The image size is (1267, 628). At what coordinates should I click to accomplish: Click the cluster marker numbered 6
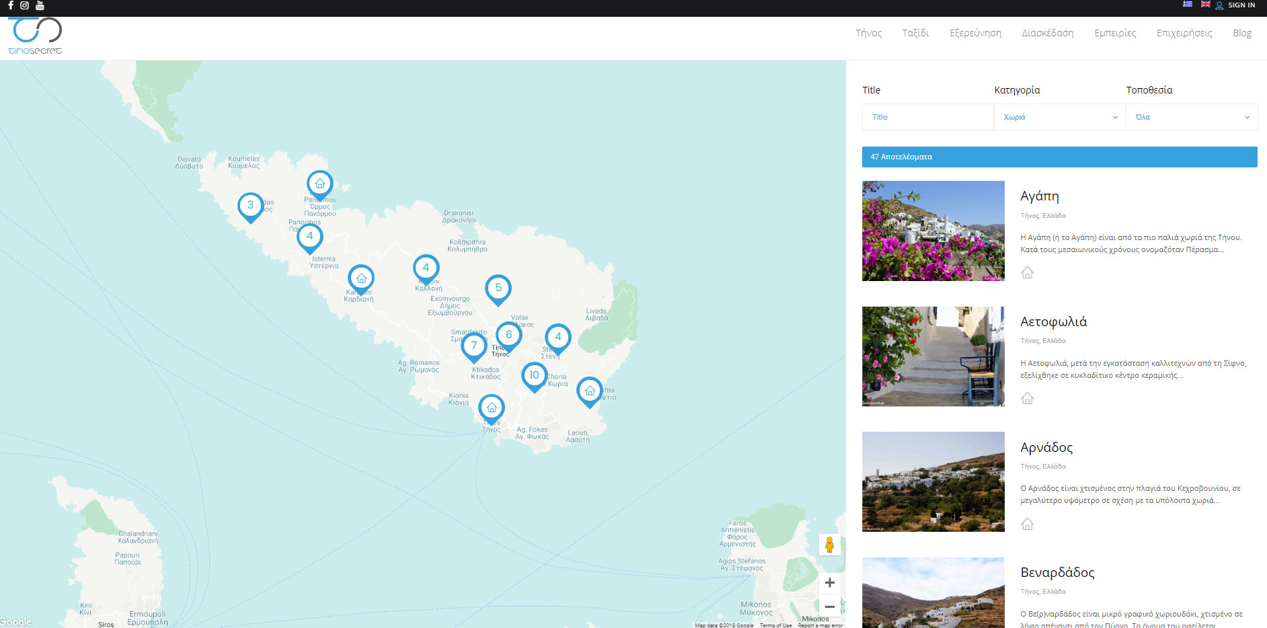tap(508, 336)
